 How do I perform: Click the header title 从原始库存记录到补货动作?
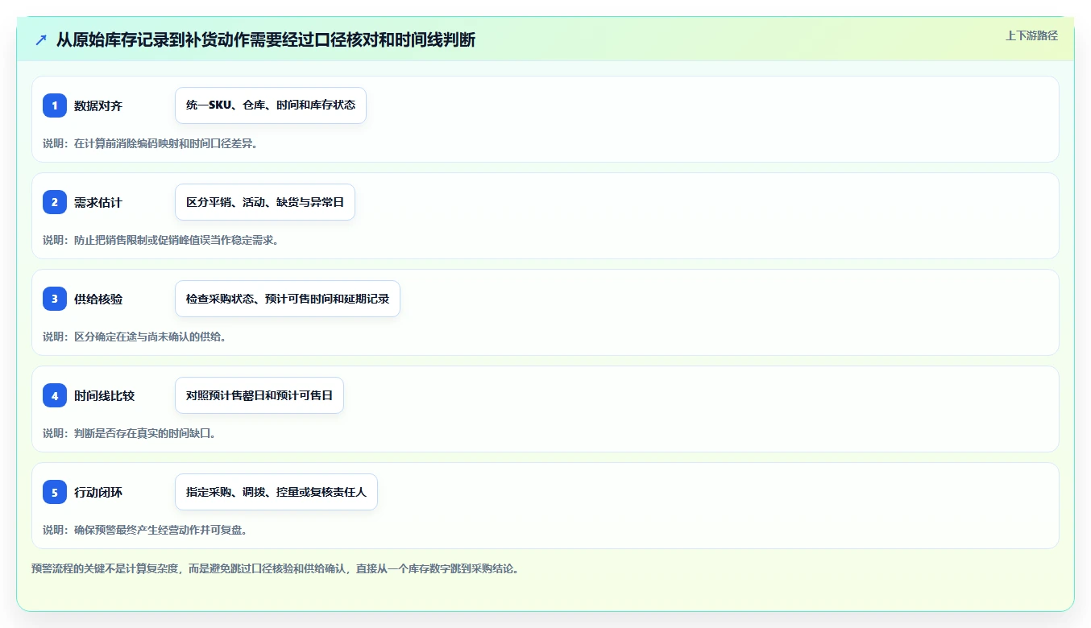pos(266,39)
